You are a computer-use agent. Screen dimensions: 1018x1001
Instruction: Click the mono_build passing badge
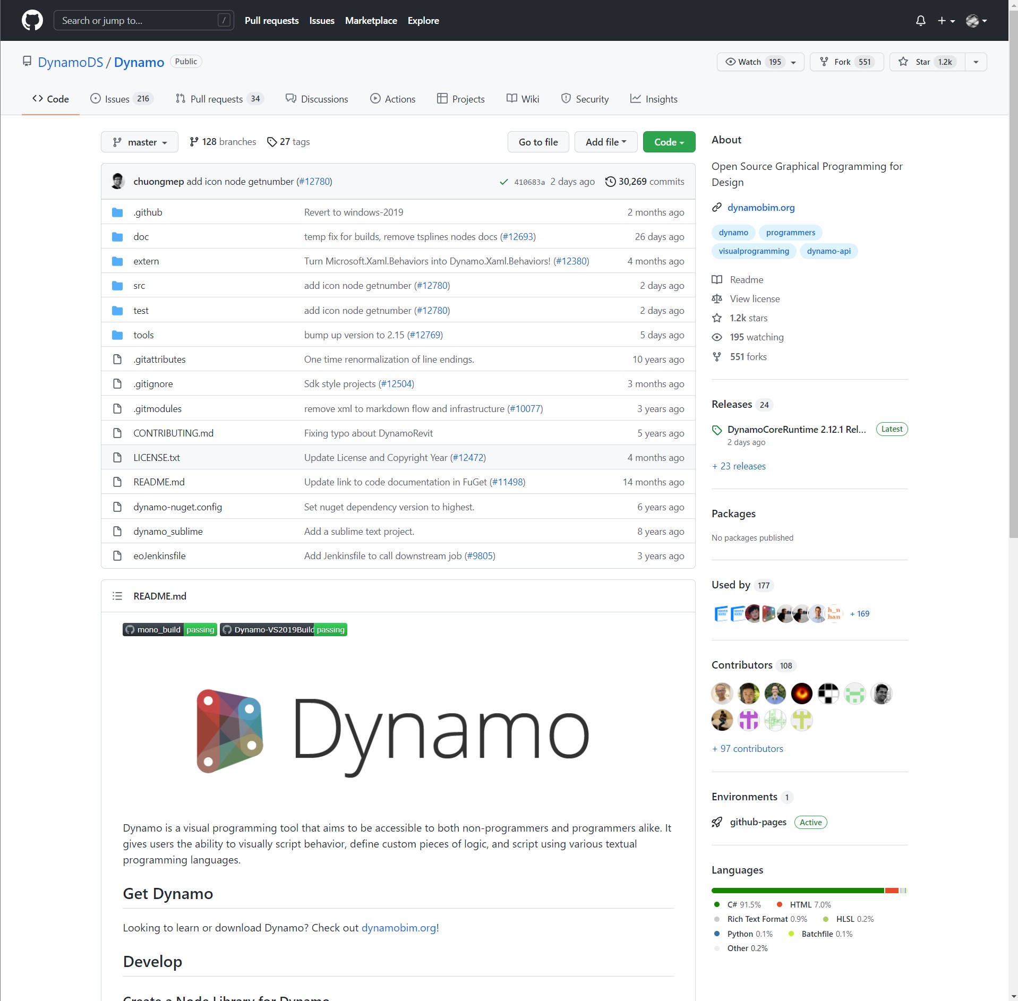coord(170,630)
